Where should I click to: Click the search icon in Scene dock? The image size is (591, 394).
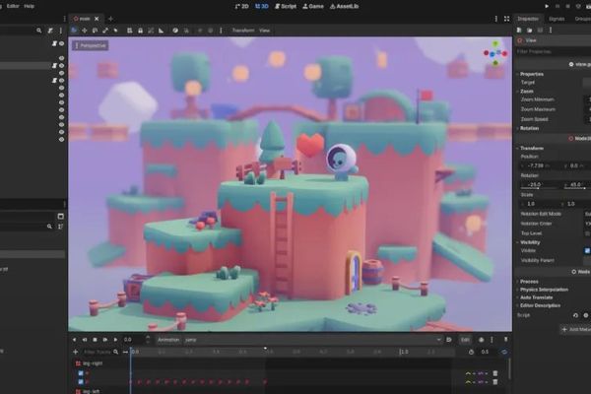pos(38,31)
